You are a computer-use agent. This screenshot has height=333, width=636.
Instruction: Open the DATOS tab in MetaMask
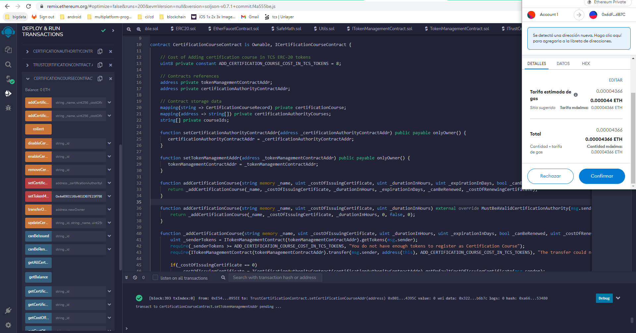point(563,64)
